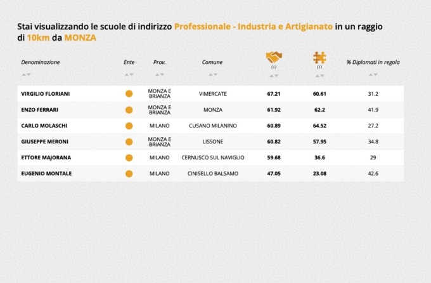Viewport: 431px width, 283px height.
Task: Click orange Ente dot for Enzo Ferrari
Action: (129, 110)
